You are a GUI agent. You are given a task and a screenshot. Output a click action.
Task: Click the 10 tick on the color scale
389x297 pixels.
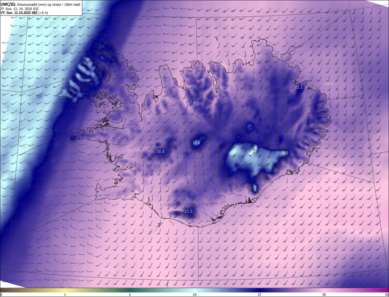click(x=194, y=295)
